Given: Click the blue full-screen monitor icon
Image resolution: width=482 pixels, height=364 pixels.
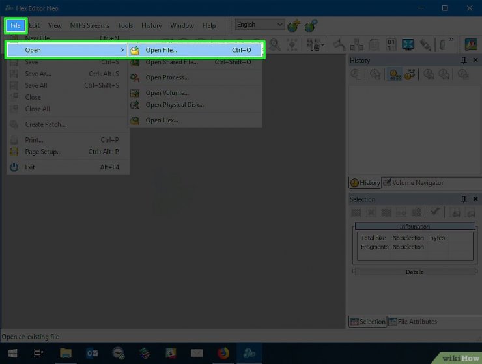Looking at the screenshot, I should 408,45.
